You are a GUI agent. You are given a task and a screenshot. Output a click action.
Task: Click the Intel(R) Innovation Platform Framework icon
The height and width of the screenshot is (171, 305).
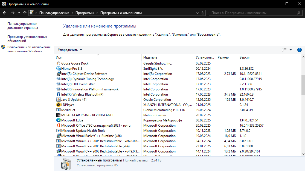pyautogui.click(x=58, y=89)
